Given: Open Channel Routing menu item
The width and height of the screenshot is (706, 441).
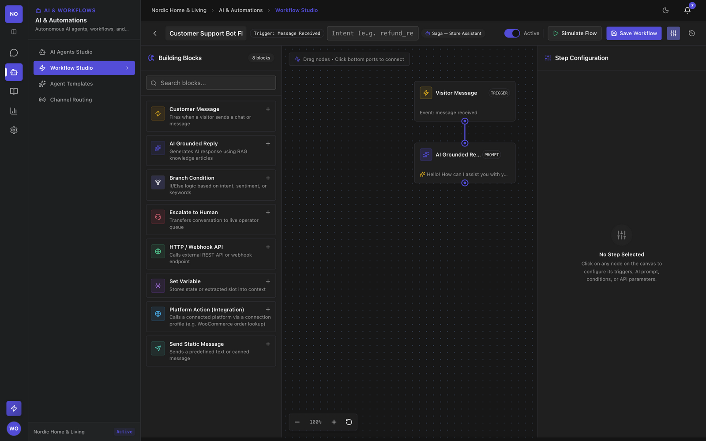Looking at the screenshot, I should (84, 100).
